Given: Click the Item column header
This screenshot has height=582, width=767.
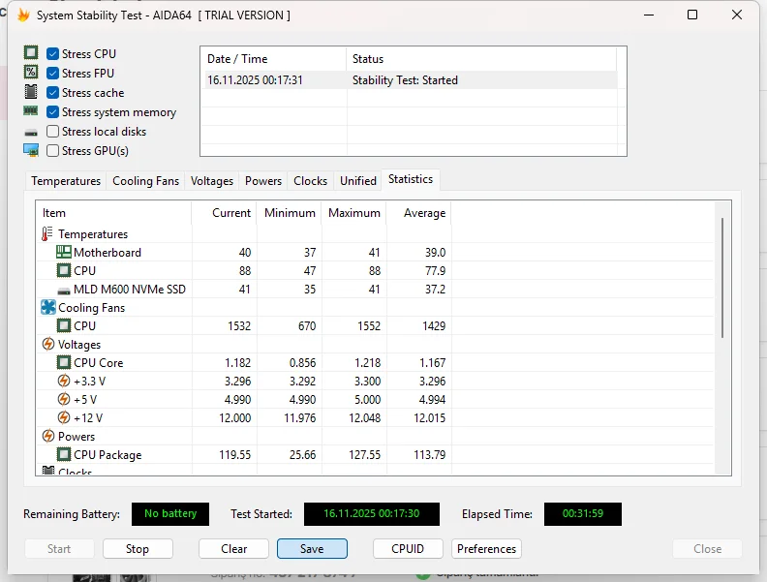Looking at the screenshot, I should point(114,213).
